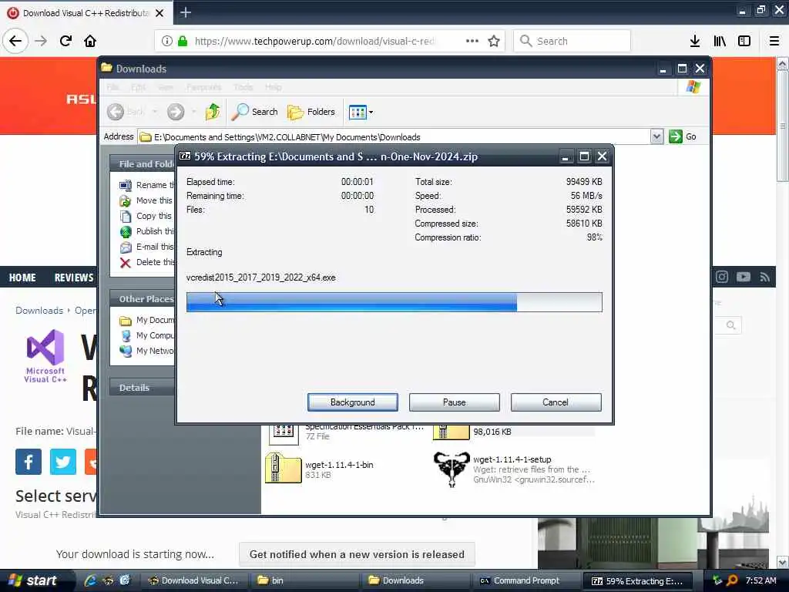
Task: Switch to Command Prompt taskbar item
Action: pos(525,580)
